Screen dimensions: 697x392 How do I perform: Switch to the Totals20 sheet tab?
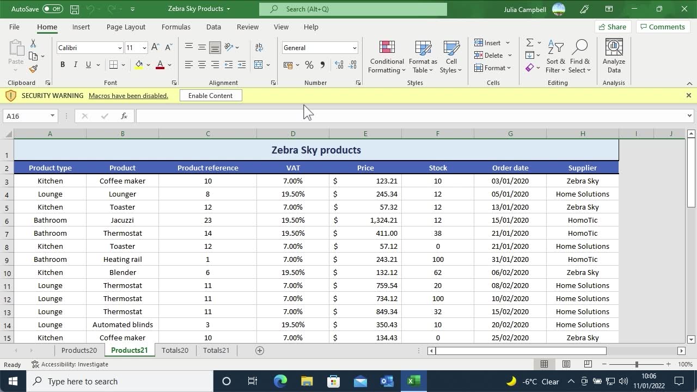pos(175,350)
